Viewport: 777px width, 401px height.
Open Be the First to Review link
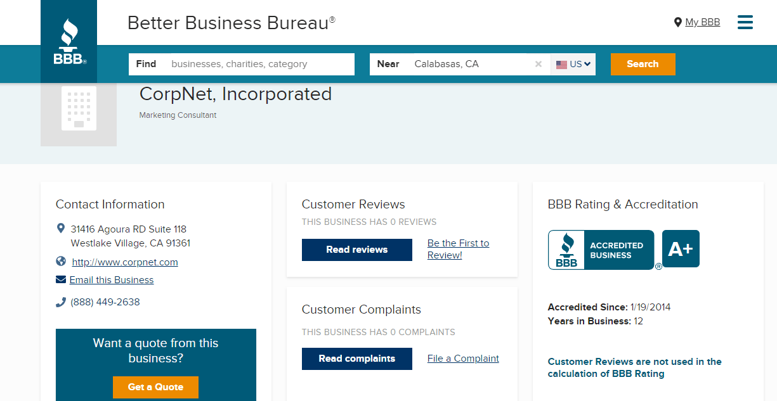coord(458,250)
